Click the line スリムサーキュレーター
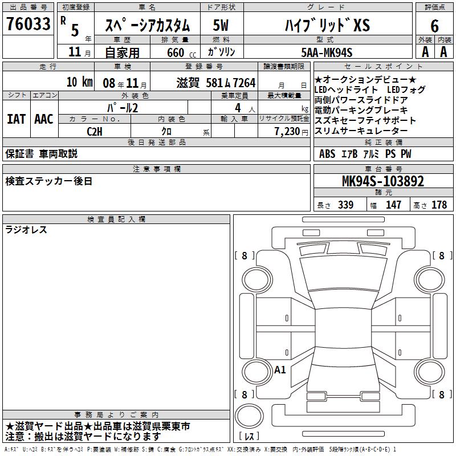Screen dimensions: 456x456 click(x=361, y=131)
